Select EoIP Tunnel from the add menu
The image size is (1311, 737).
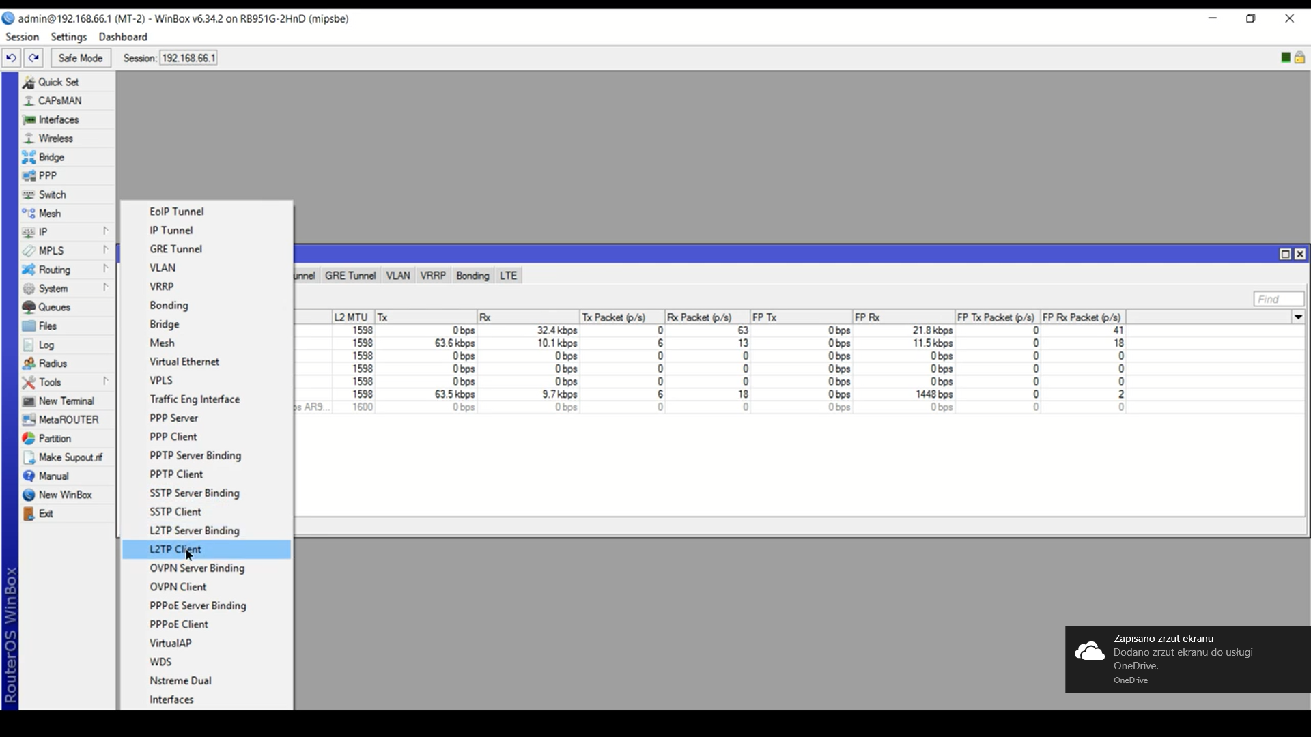[206, 212]
